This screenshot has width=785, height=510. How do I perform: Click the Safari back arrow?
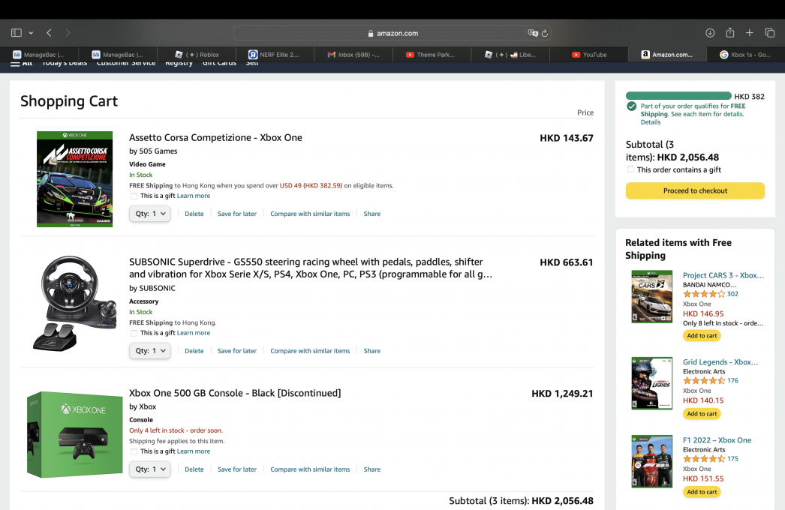(49, 33)
